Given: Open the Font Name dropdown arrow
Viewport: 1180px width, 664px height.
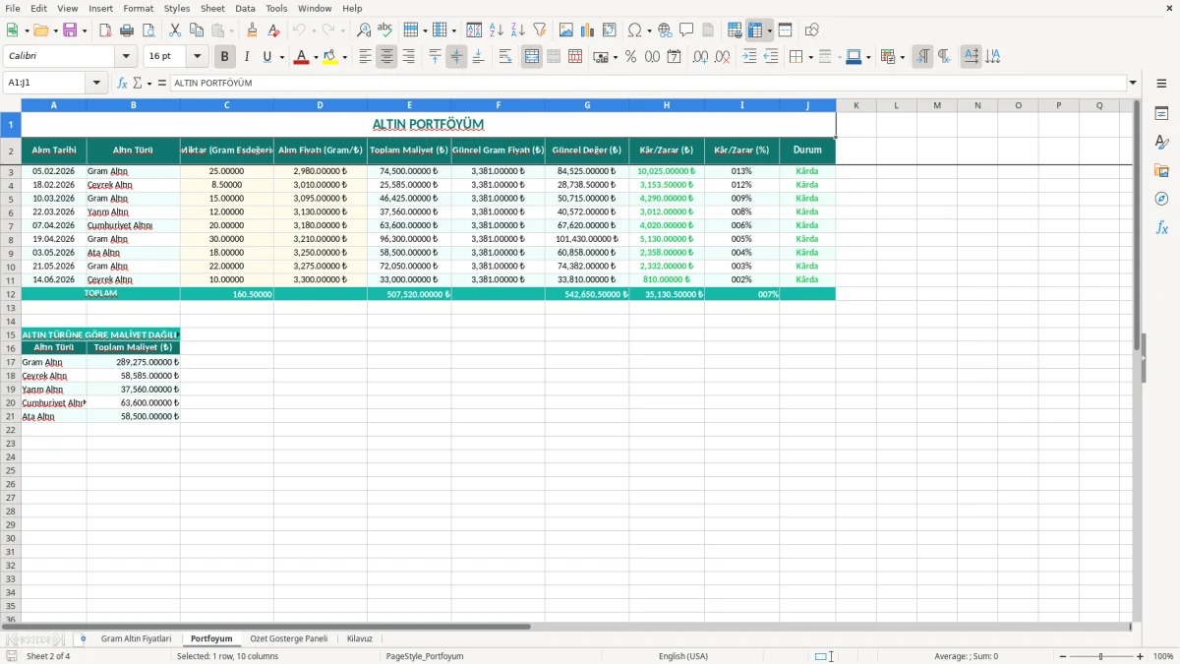Looking at the screenshot, I should point(126,57).
